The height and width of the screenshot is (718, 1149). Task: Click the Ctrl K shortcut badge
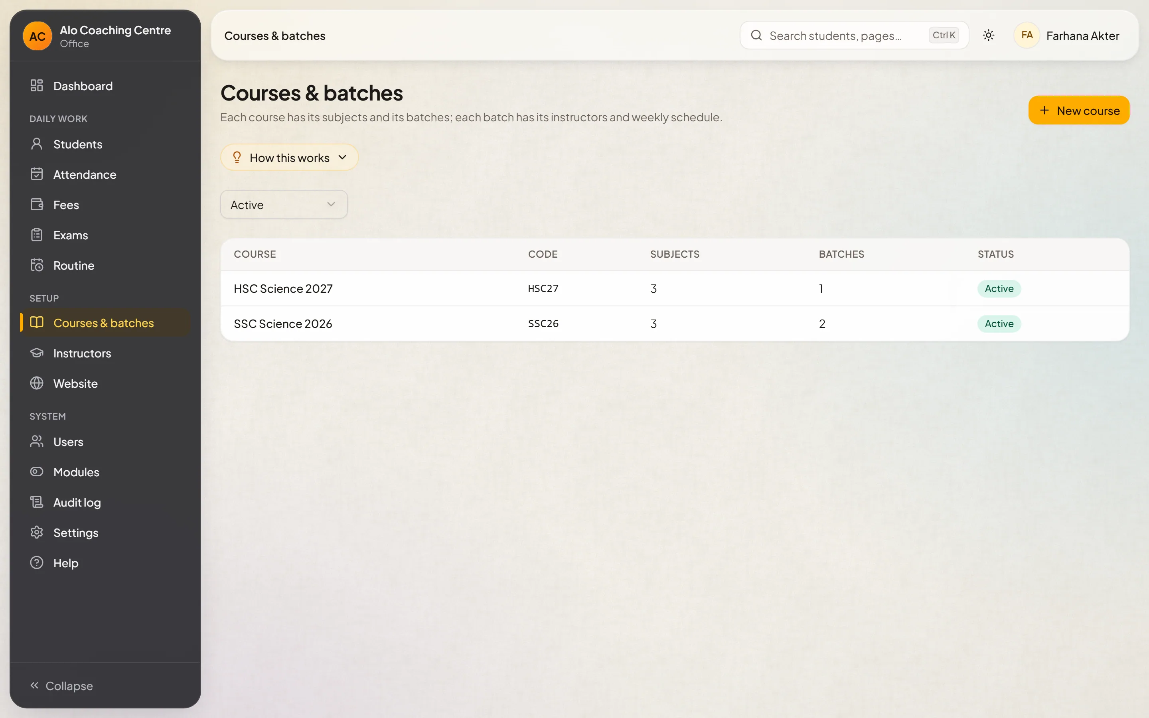[944, 35]
